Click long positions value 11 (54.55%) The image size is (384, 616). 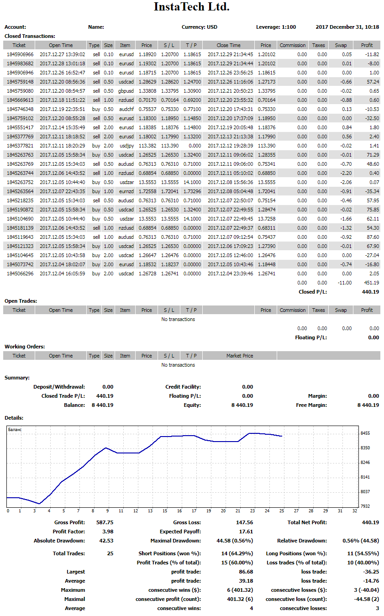[363, 553]
